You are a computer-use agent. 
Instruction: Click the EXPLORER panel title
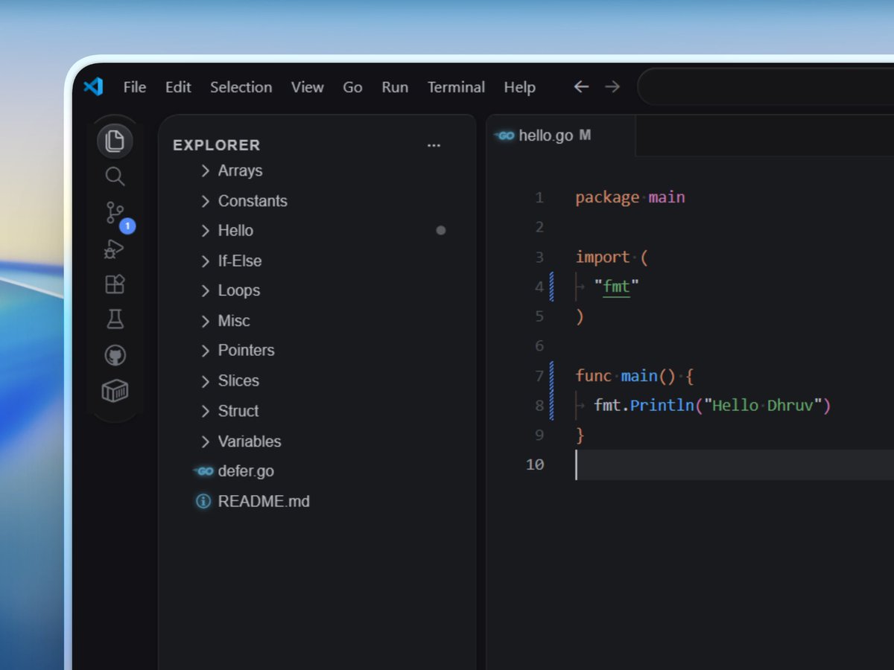217,145
